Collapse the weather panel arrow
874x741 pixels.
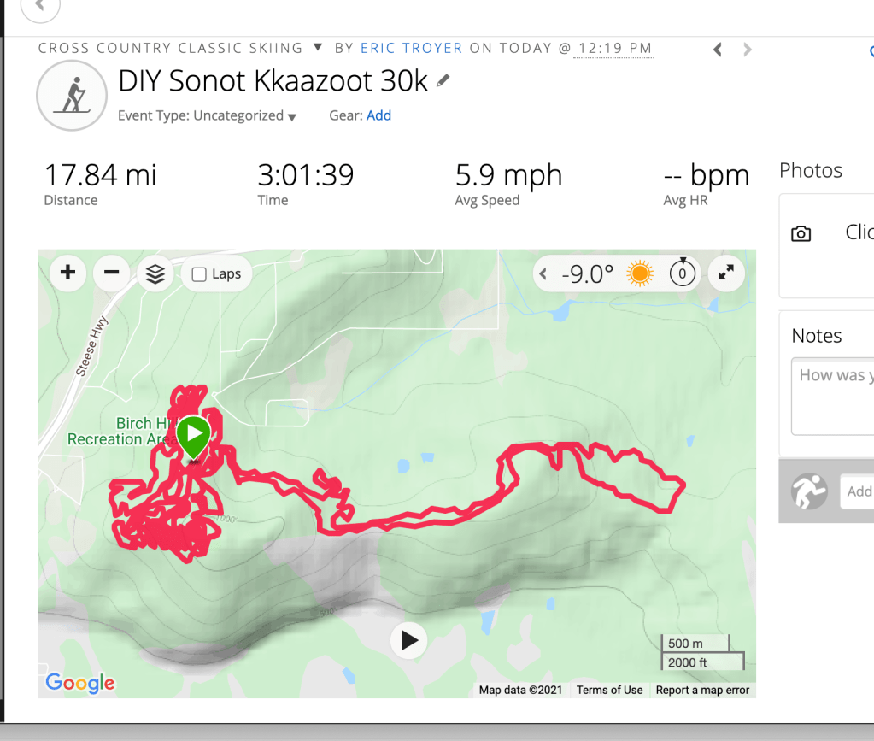[x=543, y=274]
